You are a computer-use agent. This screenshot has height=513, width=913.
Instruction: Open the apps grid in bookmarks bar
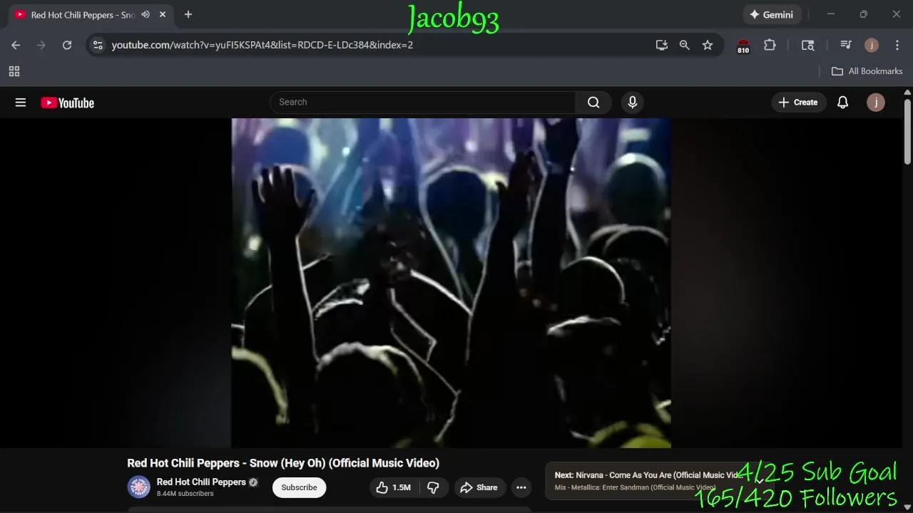[14, 71]
